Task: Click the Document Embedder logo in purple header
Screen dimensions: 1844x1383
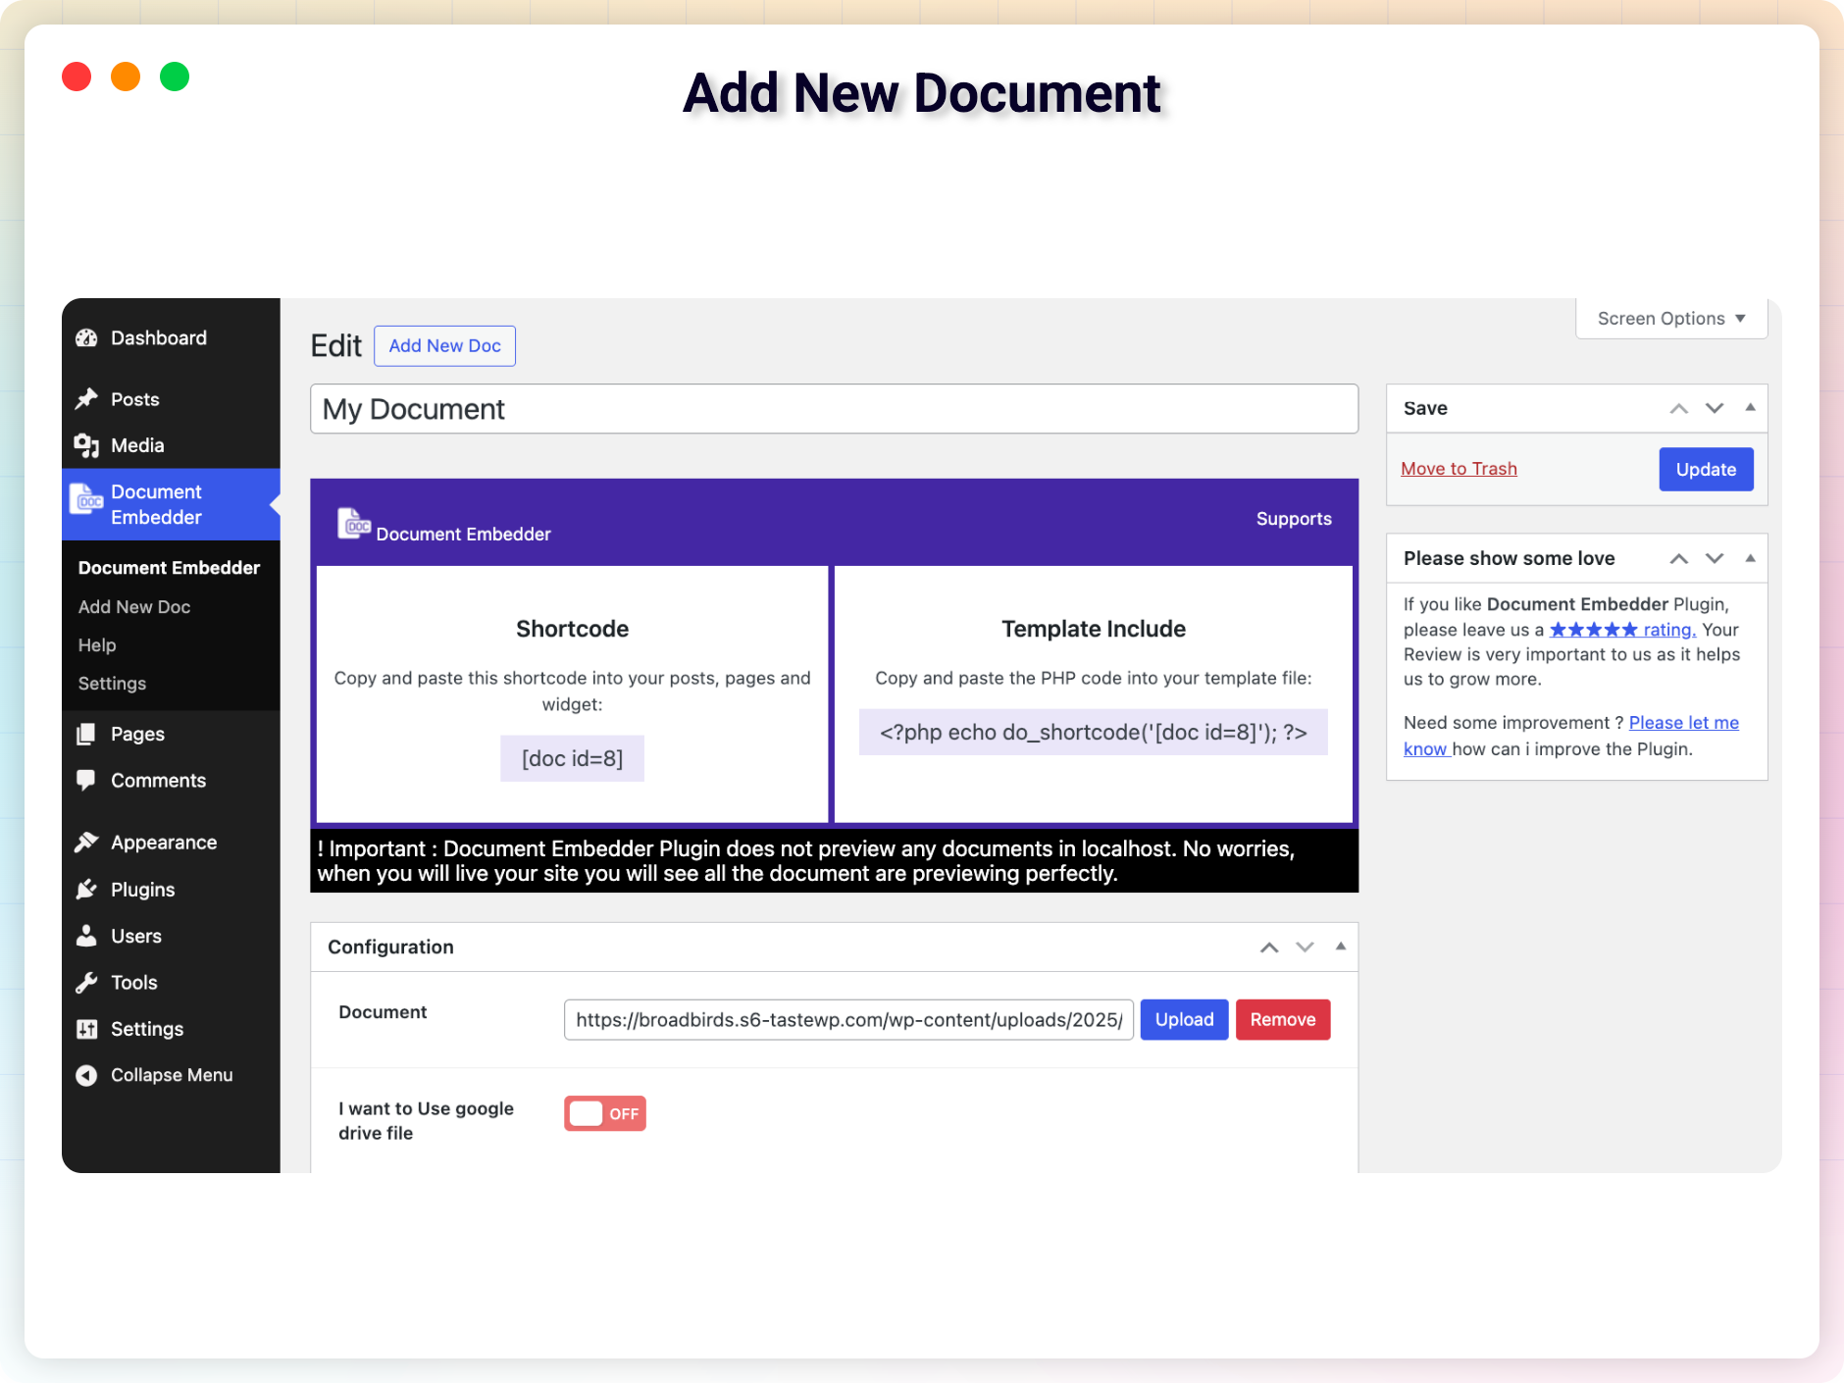Action: [354, 524]
